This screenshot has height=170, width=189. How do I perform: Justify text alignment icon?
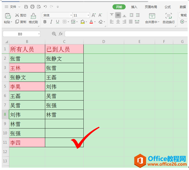pyautogui.click(x=131, y=22)
